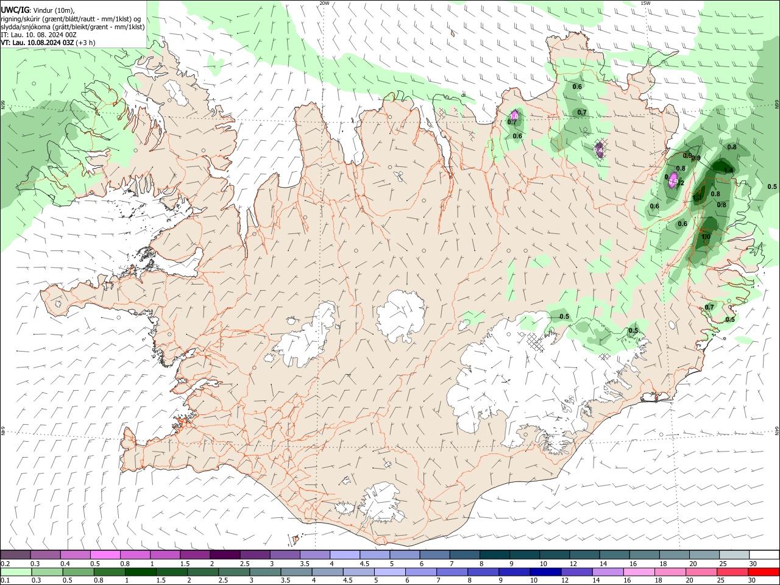The height and width of the screenshot is (585, 780).
Task: Select the dark navy rain swatch labeled 10
Action: click(545, 572)
